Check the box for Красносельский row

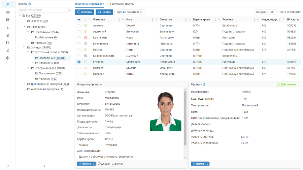click(79, 56)
